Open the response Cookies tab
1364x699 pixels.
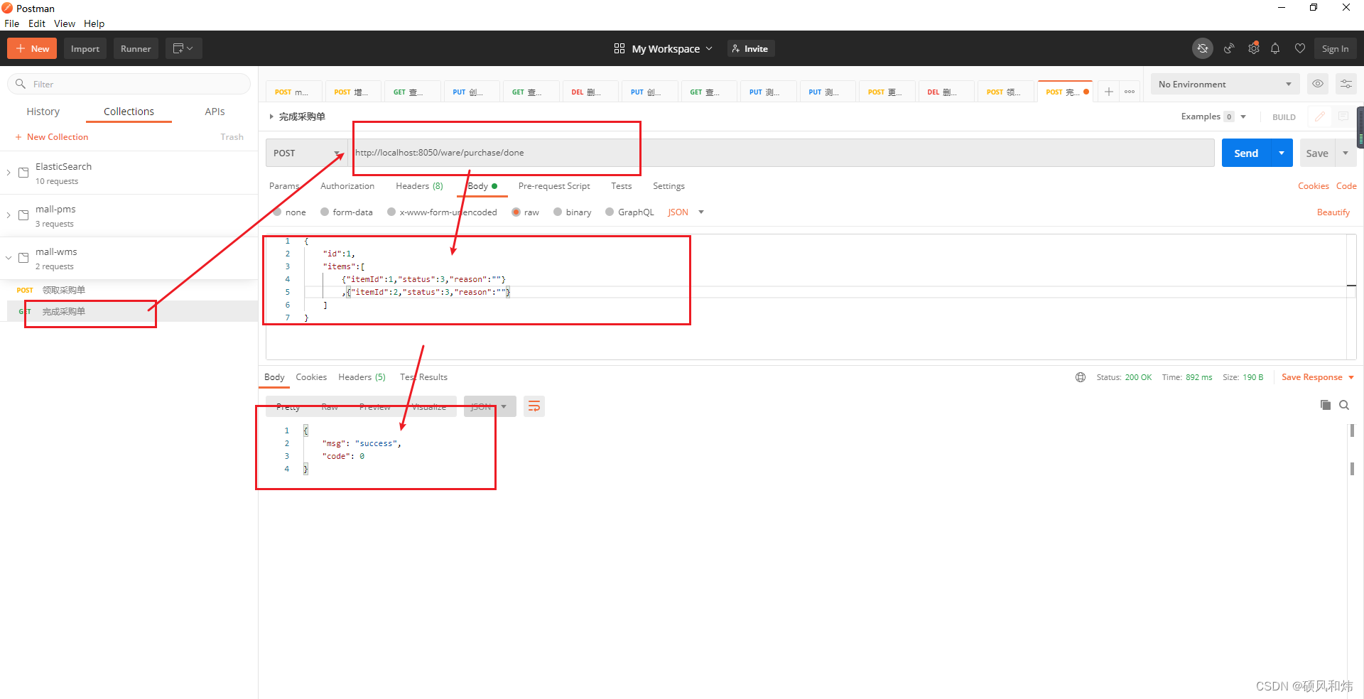311,377
